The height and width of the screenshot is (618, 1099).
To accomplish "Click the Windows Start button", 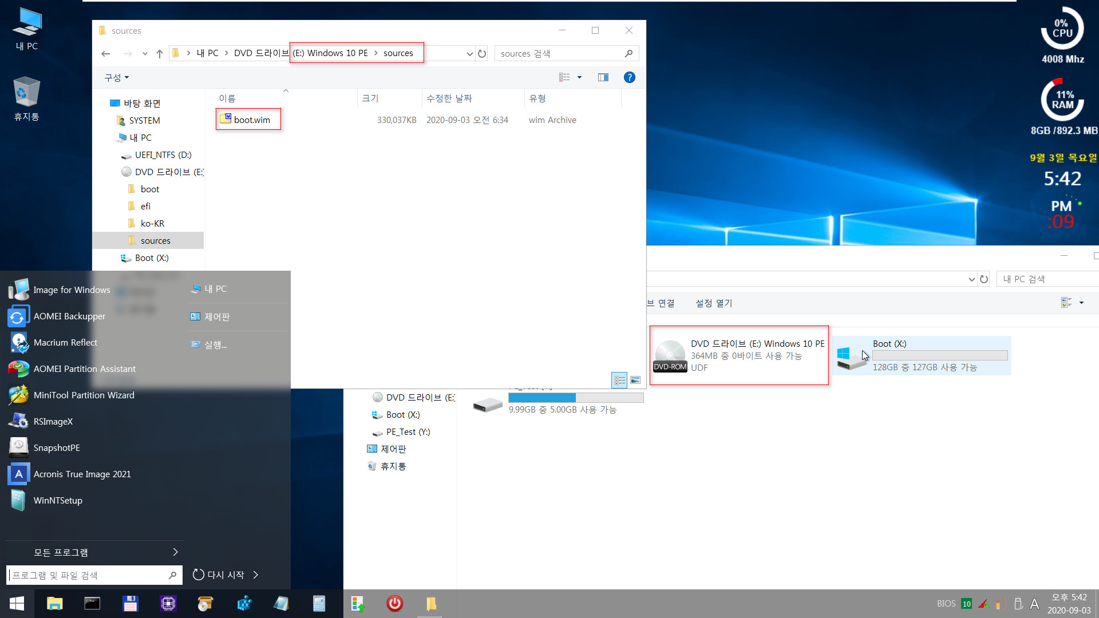I will (x=17, y=604).
